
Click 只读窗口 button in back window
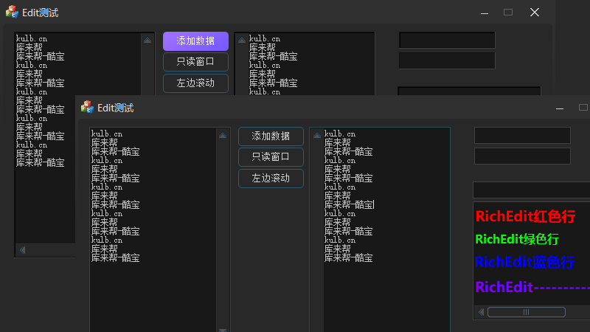(x=195, y=62)
